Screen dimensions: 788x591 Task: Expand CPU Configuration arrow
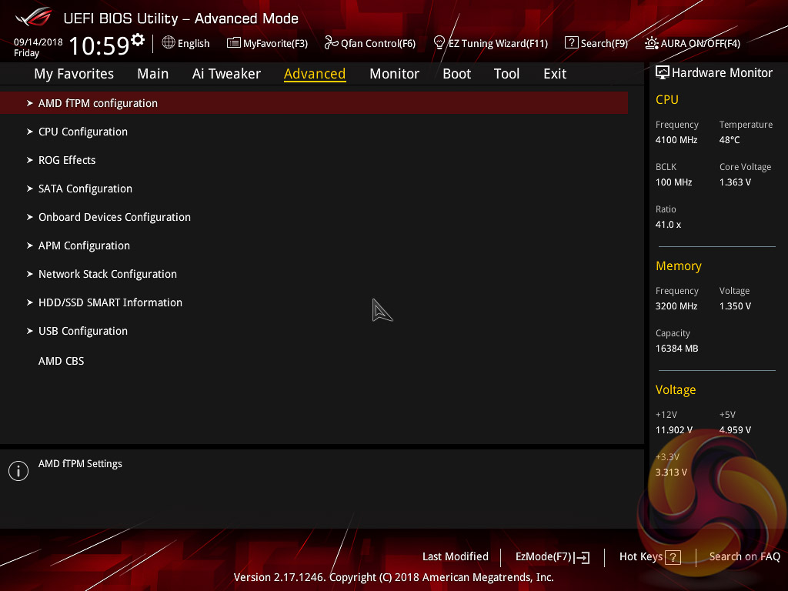click(30, 132)
